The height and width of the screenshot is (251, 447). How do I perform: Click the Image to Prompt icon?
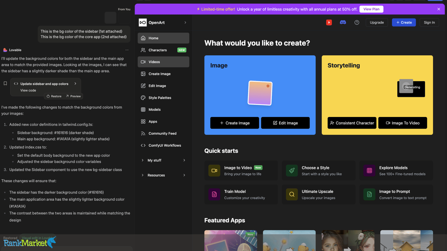click(369, 194)
